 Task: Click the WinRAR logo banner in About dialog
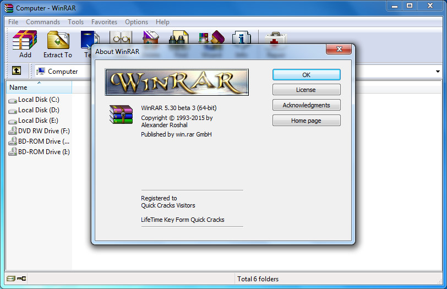(x=177, y=82)
